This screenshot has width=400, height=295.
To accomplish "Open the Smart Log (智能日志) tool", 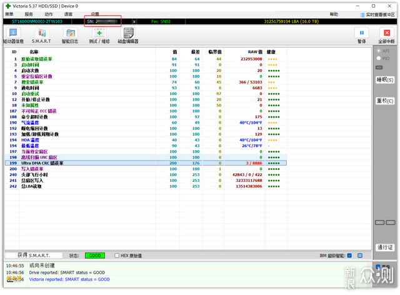I will pos(70,36).
